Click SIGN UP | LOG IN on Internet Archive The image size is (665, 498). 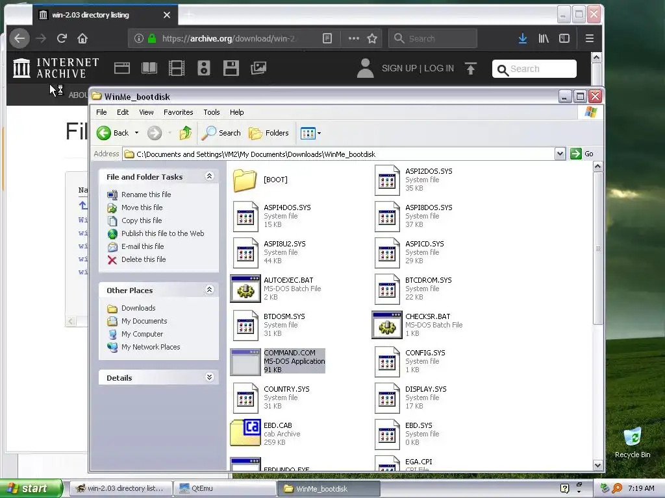(x=418, y=68)
